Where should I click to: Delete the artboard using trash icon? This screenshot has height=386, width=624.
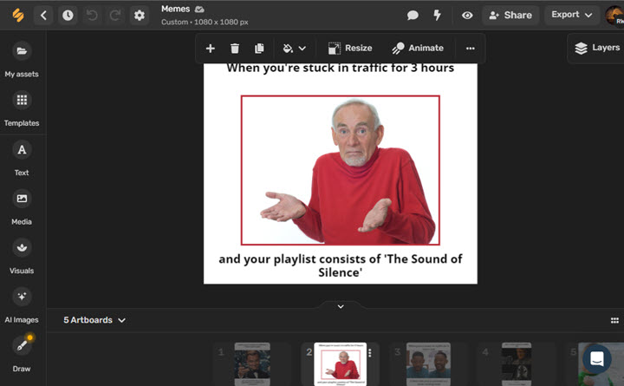pos(235,49)
